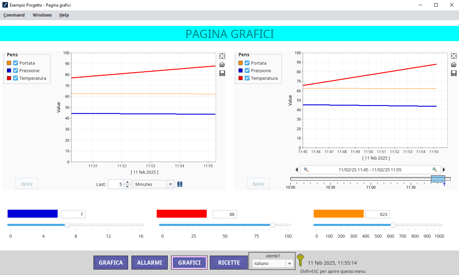The width and height of the screenshot is (459, 275).
Task: Go to the RICETTE page
Action: click(229, 263)
